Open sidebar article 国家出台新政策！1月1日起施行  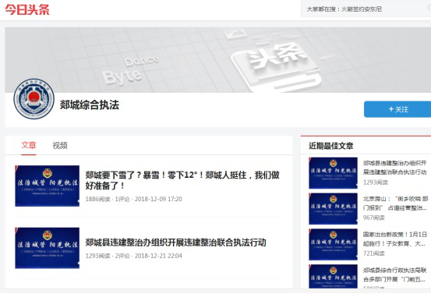[394, 239]
